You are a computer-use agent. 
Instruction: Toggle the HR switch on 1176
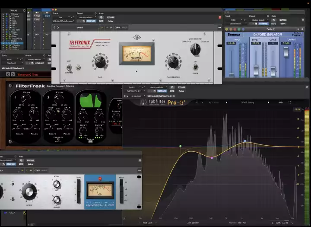pyautogui.click(x=13, y=184)
